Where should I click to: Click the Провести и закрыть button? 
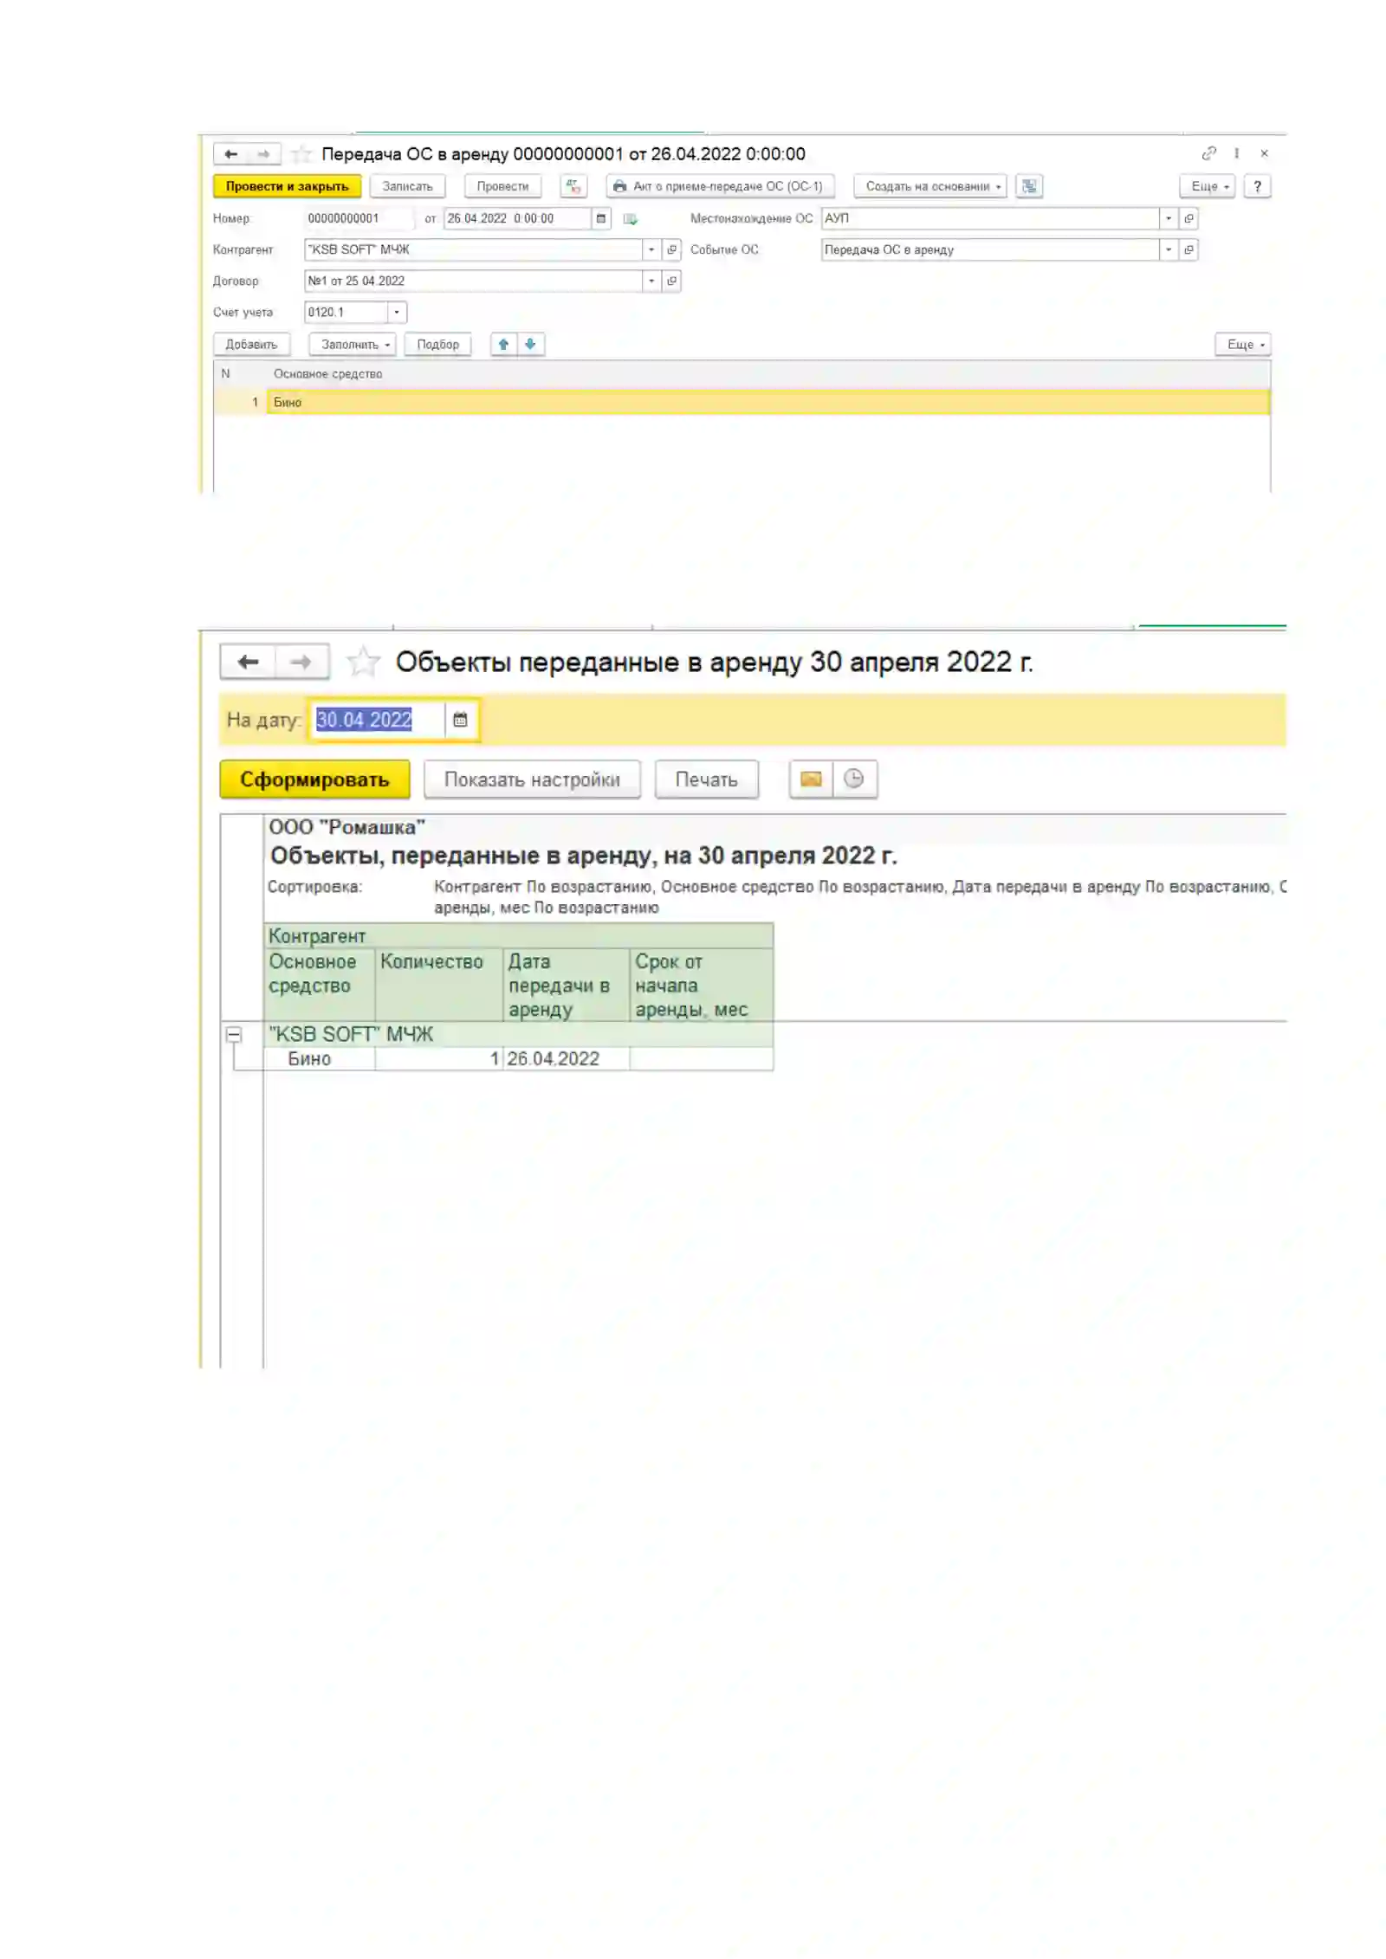[x=287, y=186]
